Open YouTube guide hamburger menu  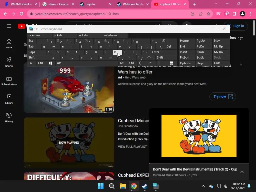click(9, 26)
